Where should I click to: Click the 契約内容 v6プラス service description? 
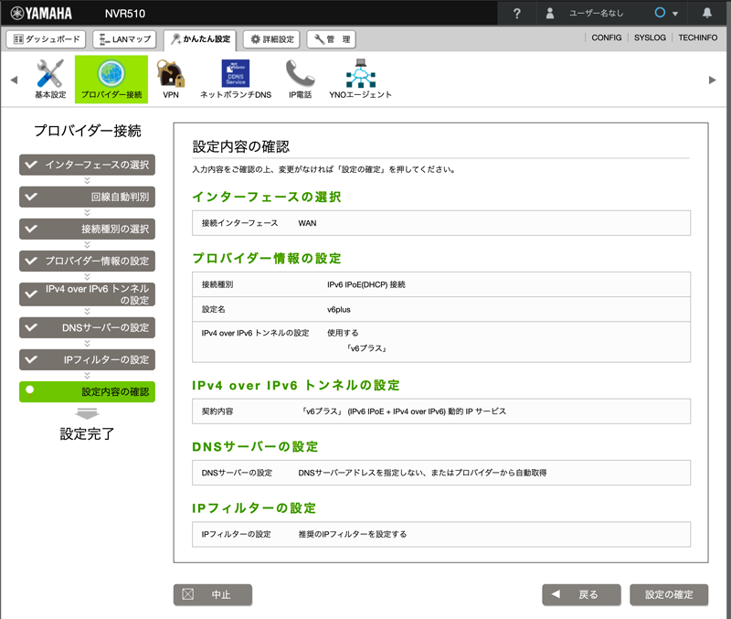[403, 411]
